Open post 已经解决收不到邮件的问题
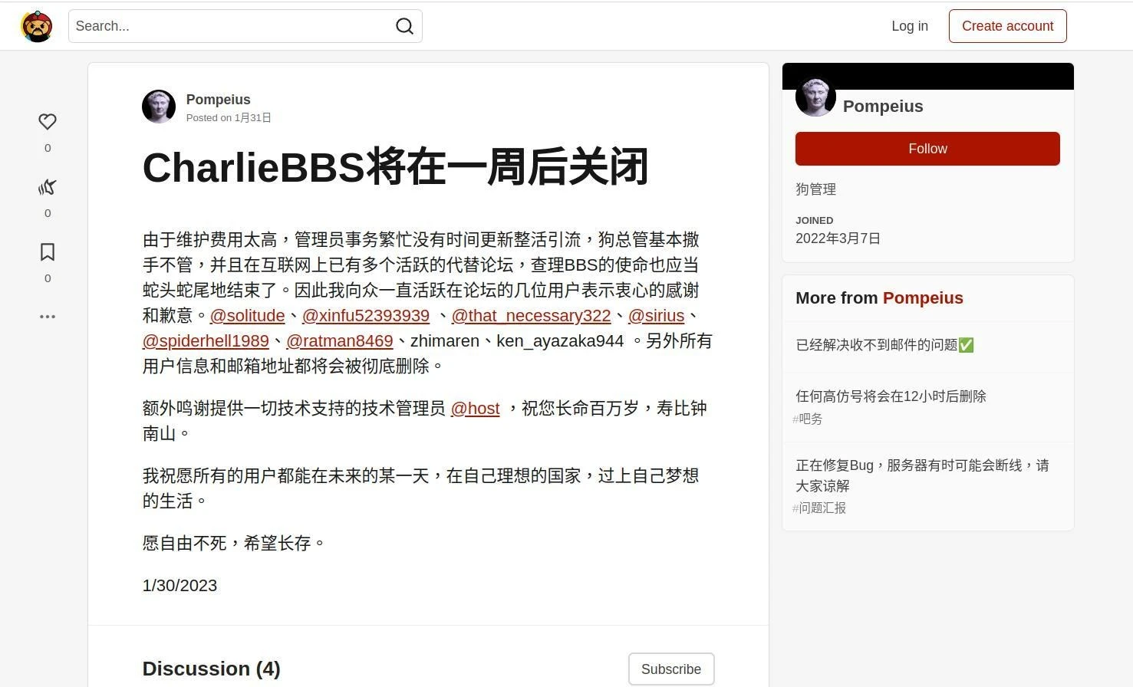The image size is (1133, 687). tap(884, 345)
